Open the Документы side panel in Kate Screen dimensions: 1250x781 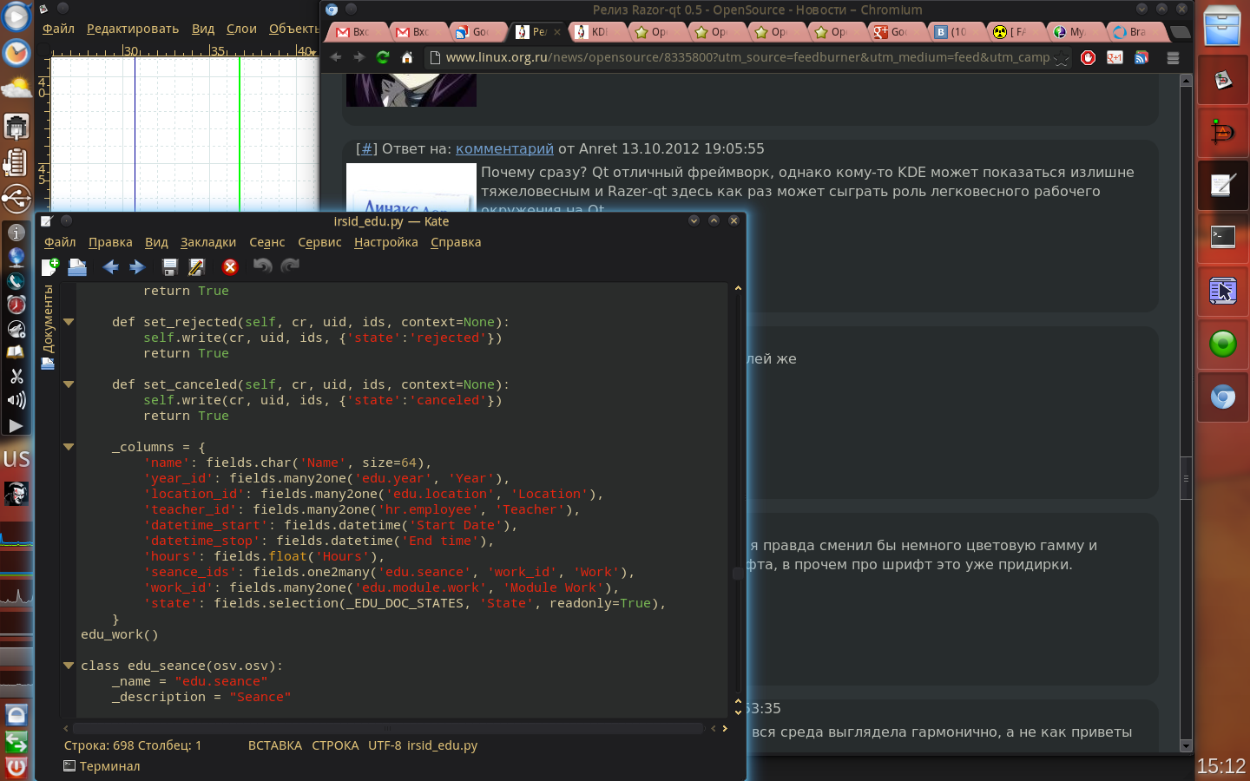tap(48, 326)
